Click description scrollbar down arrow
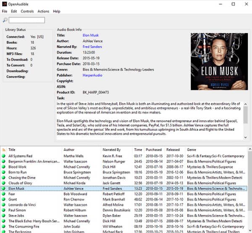 coord(245,137)
